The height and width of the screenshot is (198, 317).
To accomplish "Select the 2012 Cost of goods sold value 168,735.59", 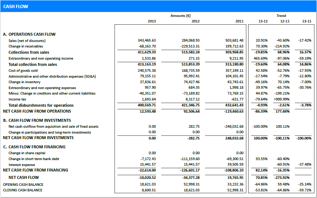I will point(190,70).
